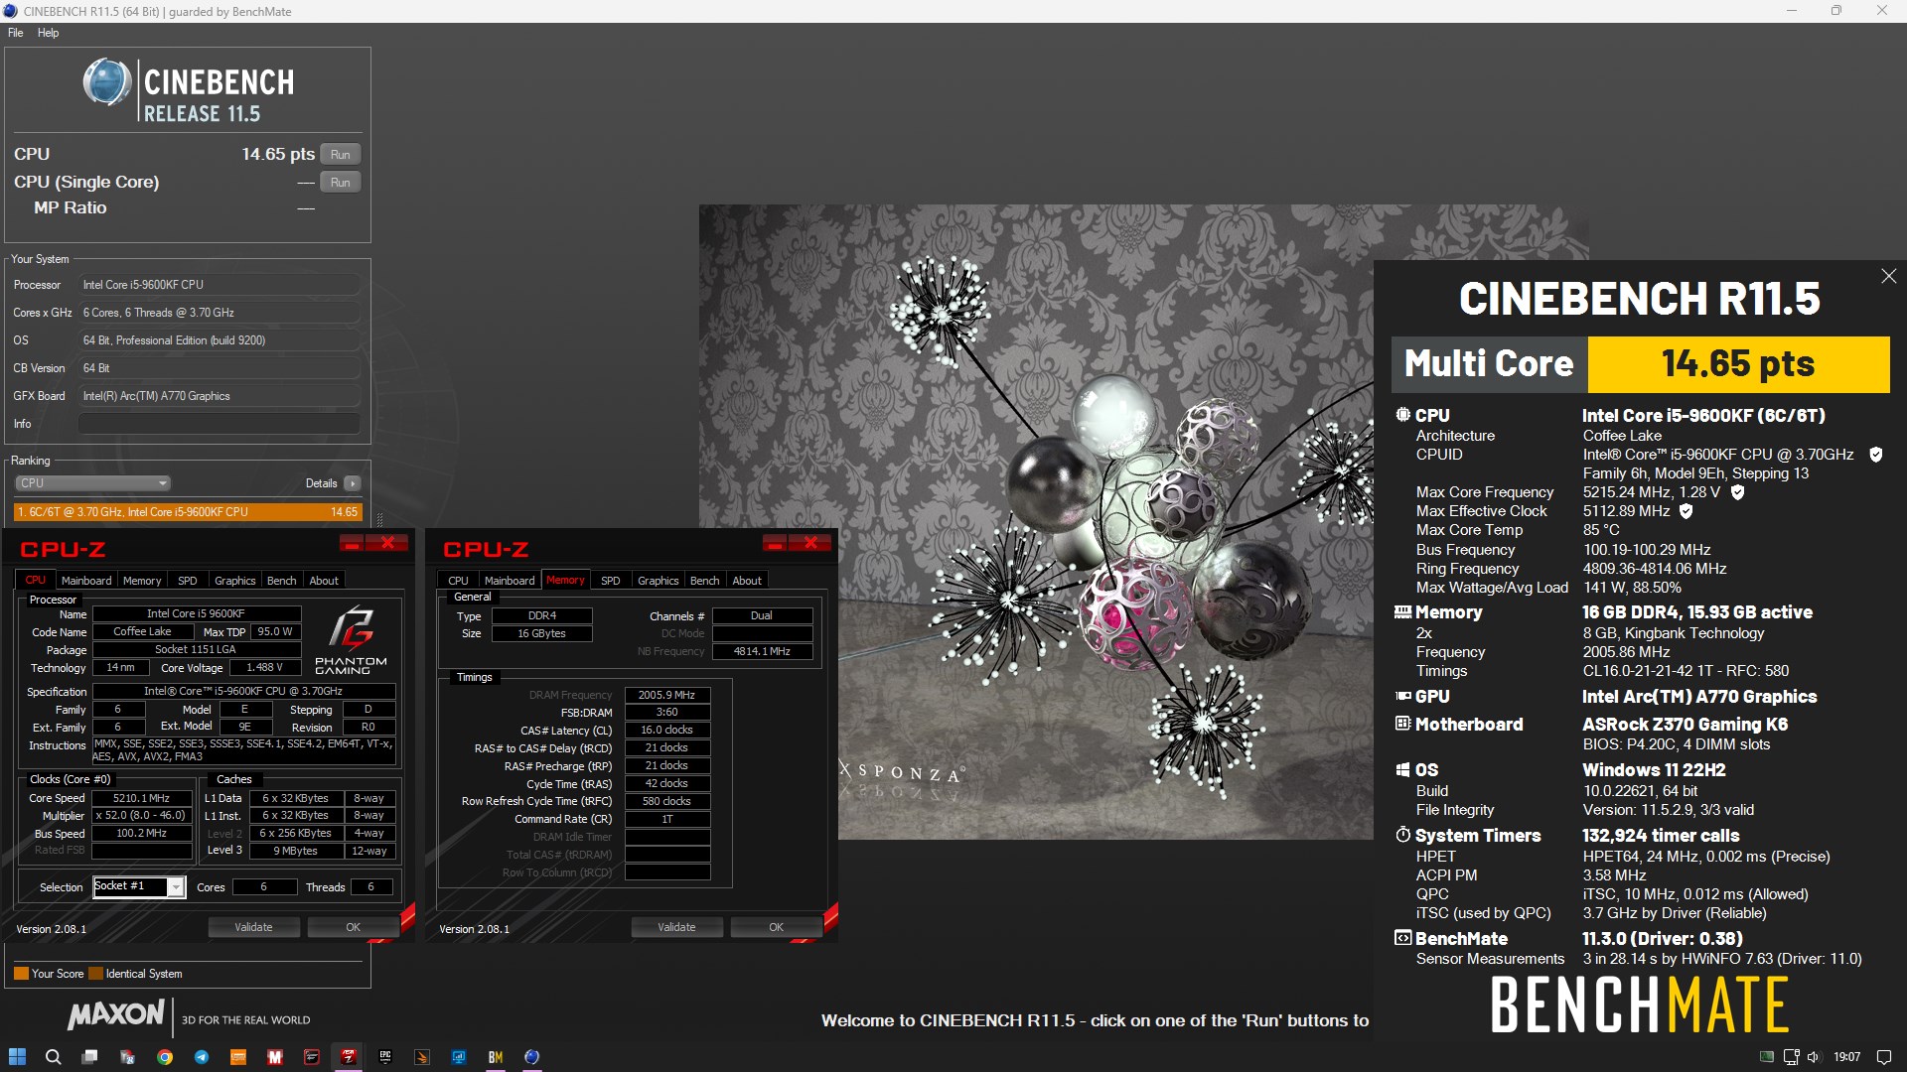The height and width of the screenshot is (1072, 1907).
Task: Click Validate in right CPU-Z Memory window
Action: (676, 927)
